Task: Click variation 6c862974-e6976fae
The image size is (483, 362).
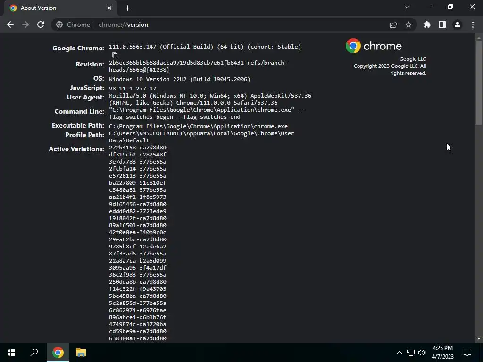Action: 137,310
